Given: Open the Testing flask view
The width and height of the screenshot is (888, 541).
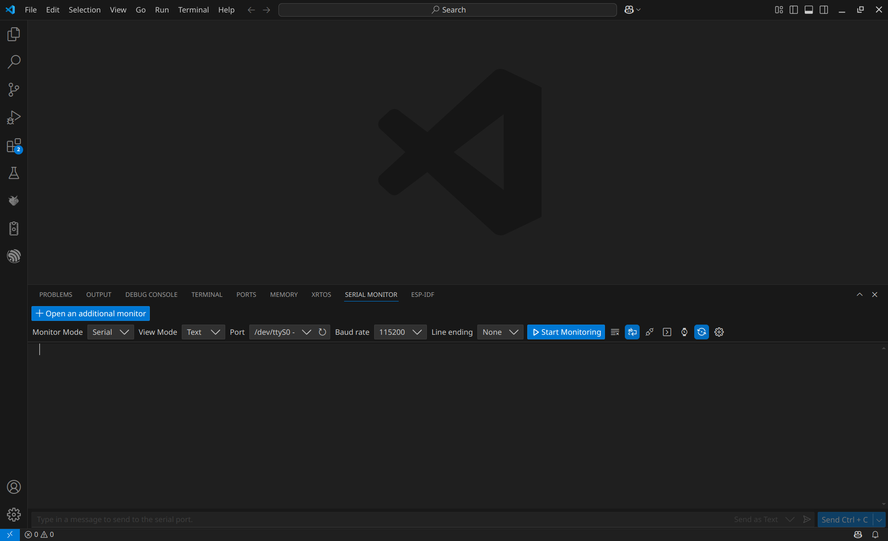Looking at the screenshot, I should click(x=14, y=173).
